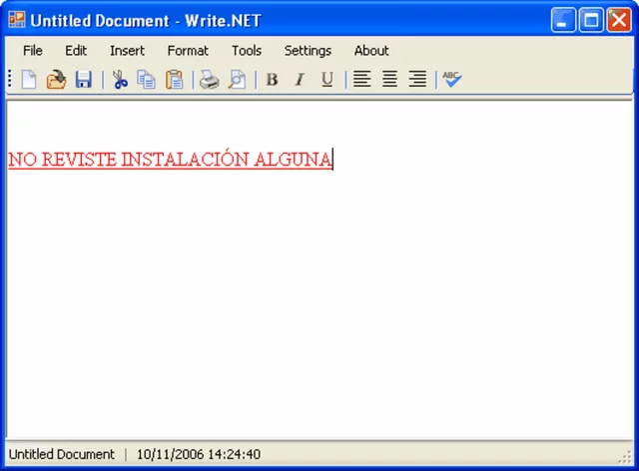Screen dimensions: 639x471
Task: Minimize the Write.NET window
Action: pyautogui.click(x=563, y=20)
